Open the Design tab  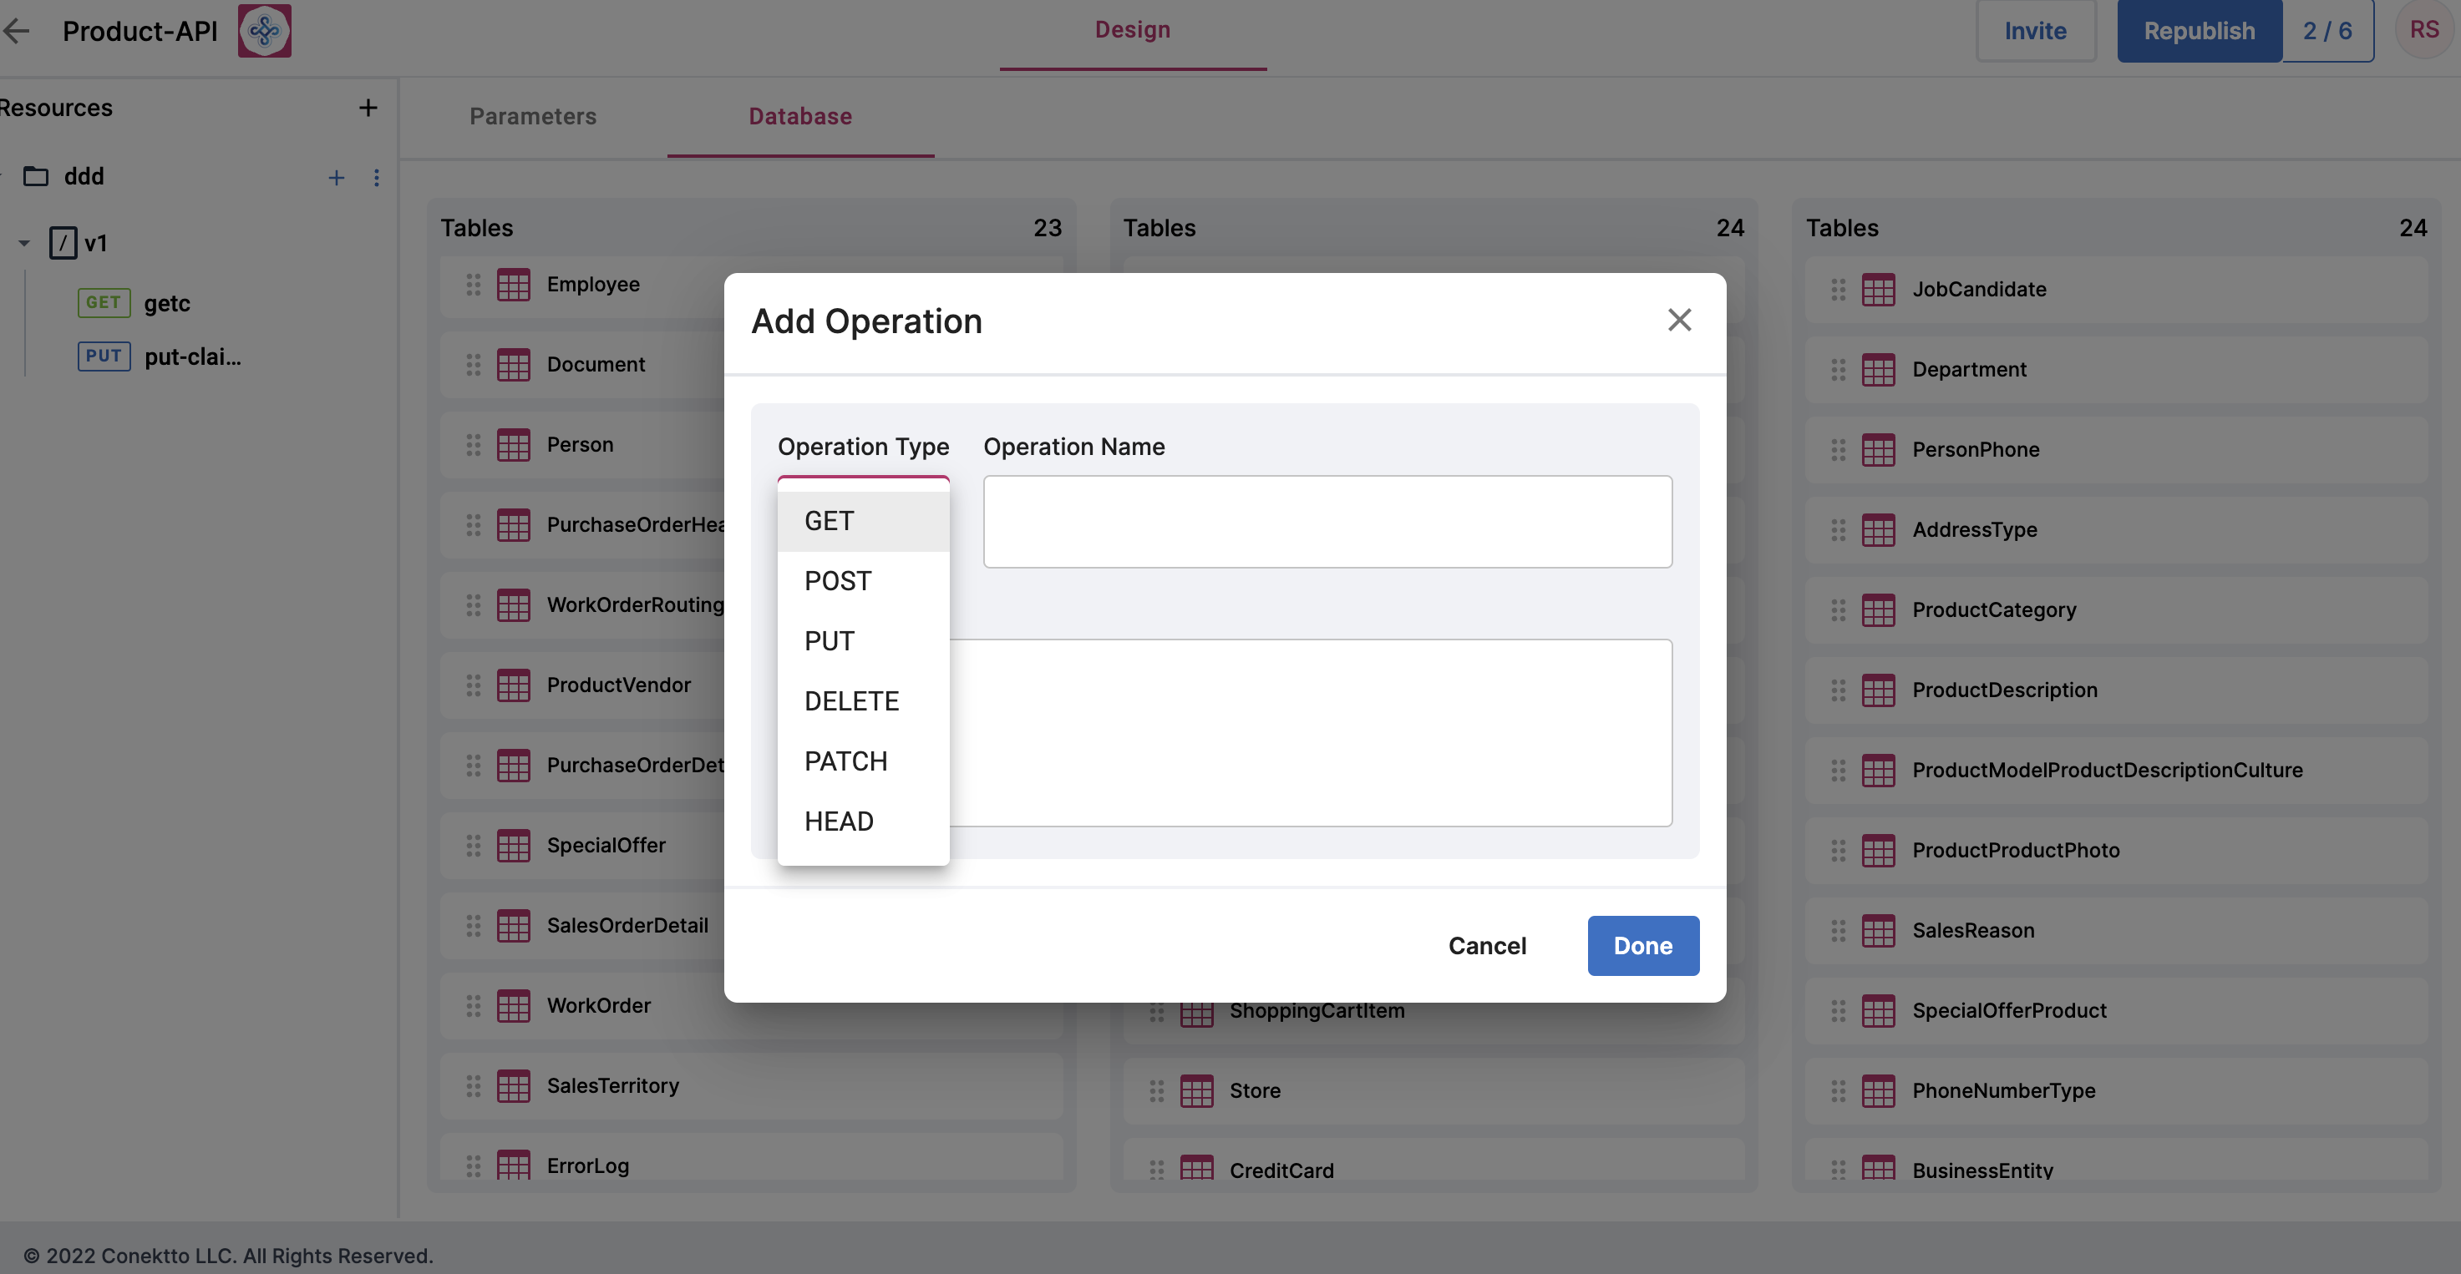click(1132, 31)
